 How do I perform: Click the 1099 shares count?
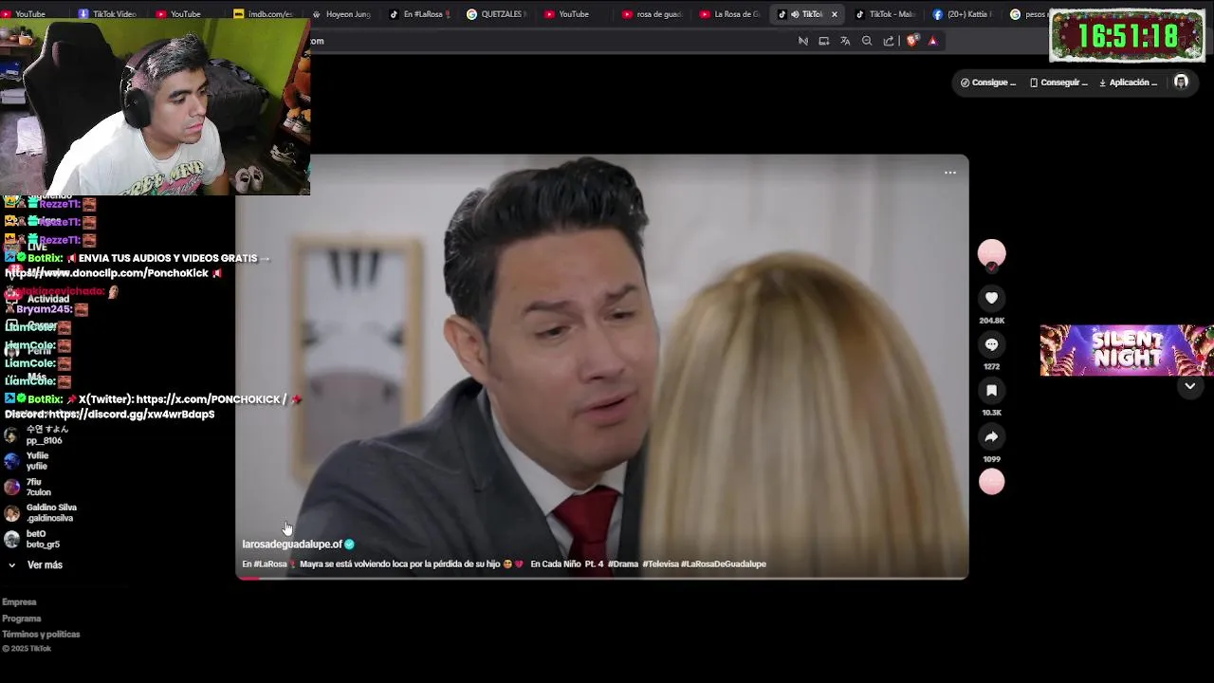[x=991, y=459]
